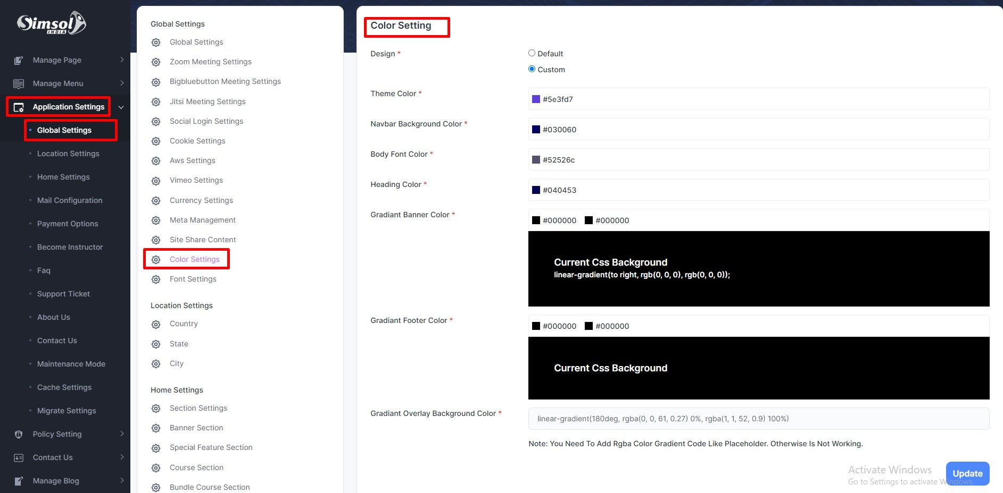Click the Manage Menu sidebar icon
This screenshot has width=1003, height=493.
pos(19,84)
